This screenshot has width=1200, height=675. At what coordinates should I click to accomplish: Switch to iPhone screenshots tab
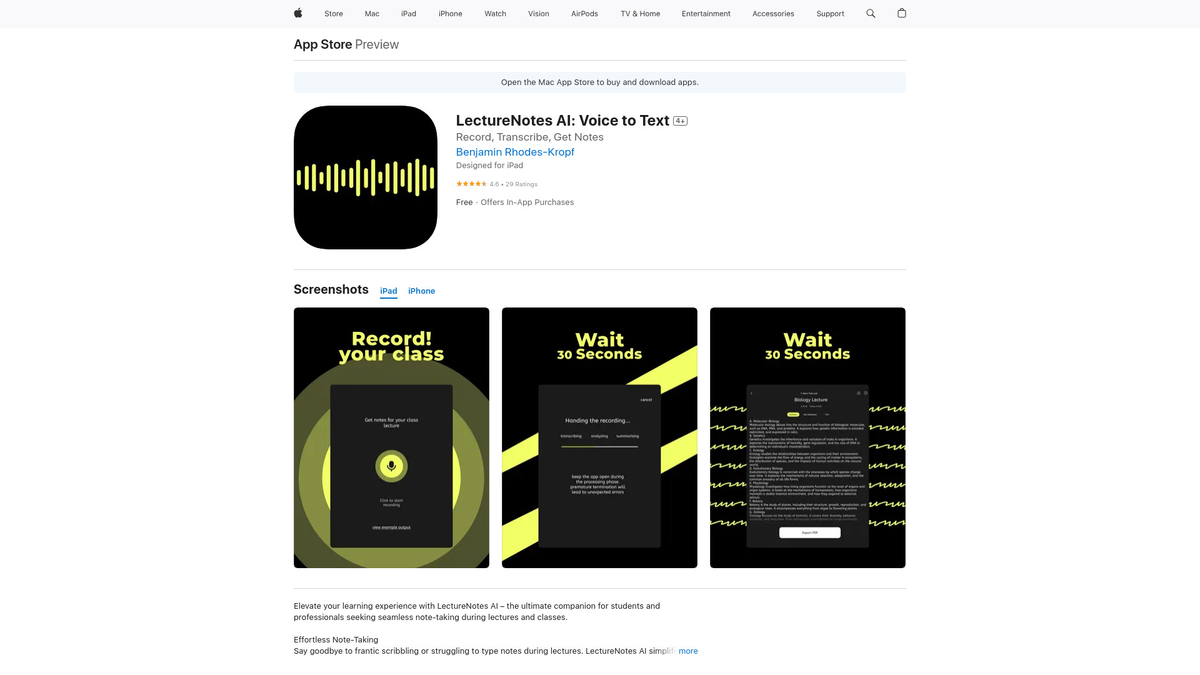tap(421, 291)
